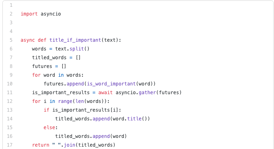Image resolution: width=274 pixels, height=149 pixels.
Task: Click the 'await' keyword
Action: (105, 93)
